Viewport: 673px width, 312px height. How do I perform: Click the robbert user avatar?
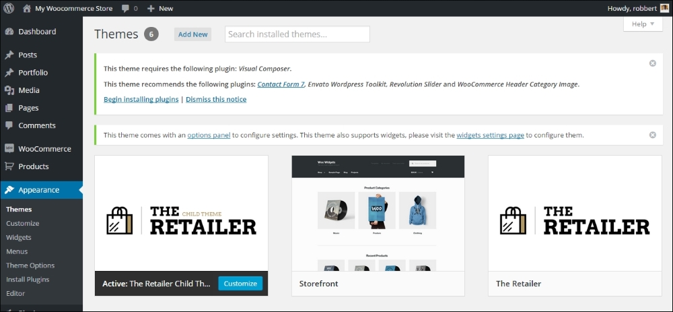pos(664,8)
